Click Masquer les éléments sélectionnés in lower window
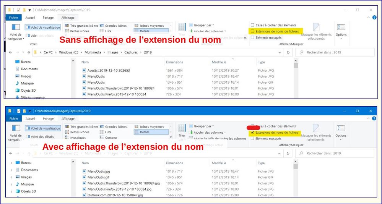This screenshot has width=382, height=204. tap(316, 133)
